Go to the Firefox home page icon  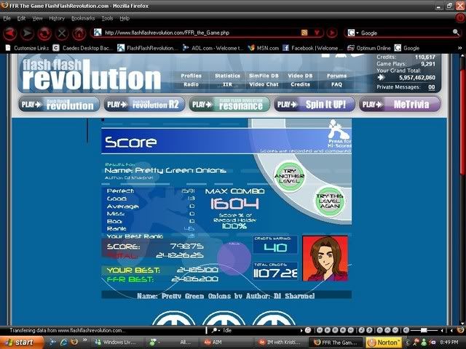pyautogui.click(x=79, y=33)
